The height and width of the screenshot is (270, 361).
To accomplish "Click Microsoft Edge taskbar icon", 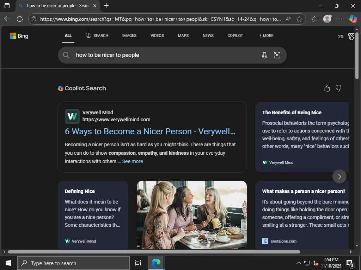I will click(x=156, y=263).
